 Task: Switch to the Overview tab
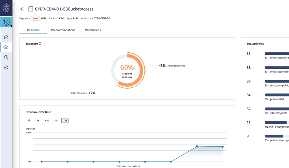tap(33, 30)
